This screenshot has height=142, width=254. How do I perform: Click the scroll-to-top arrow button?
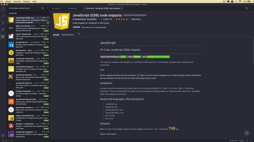pos(247,133)
